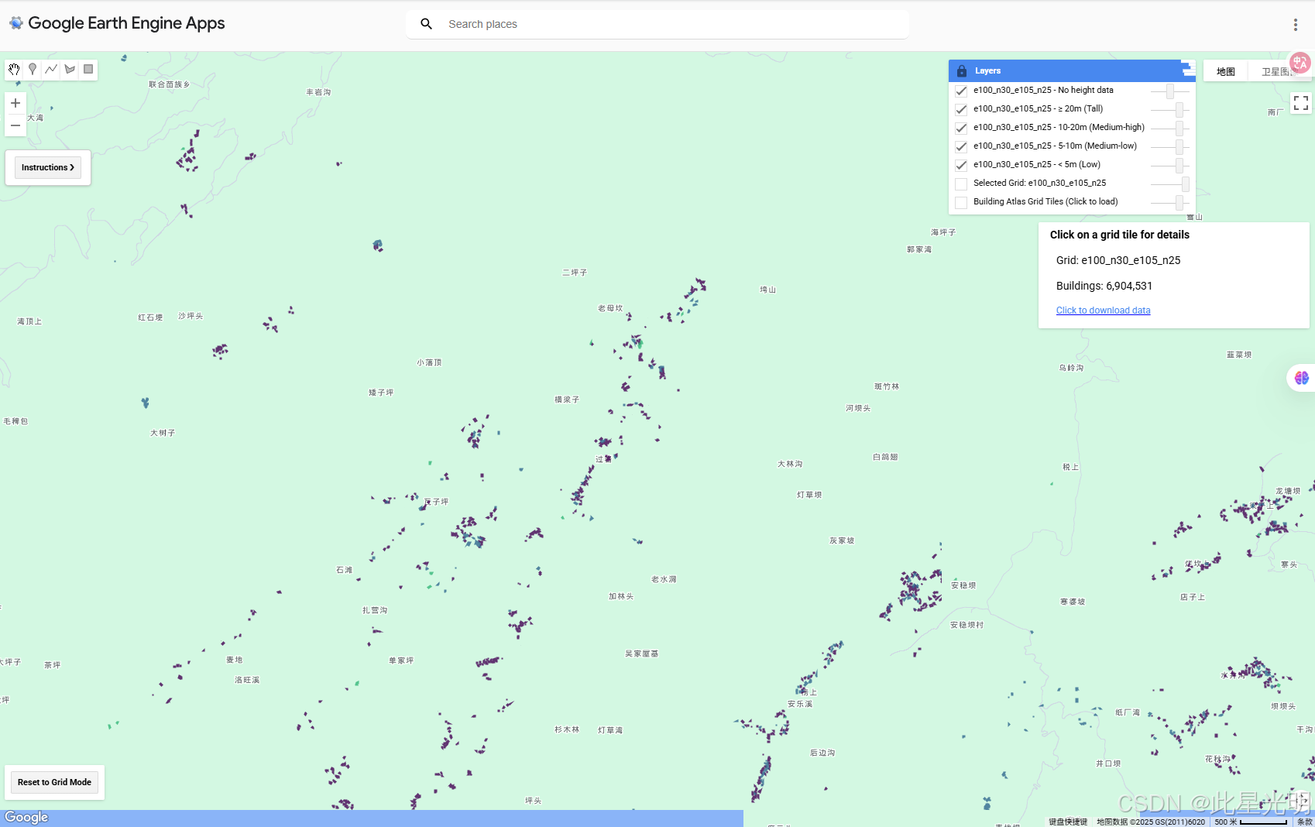Viewport: 1315px width, 827px height.
Task: Select the line drawing tool
Action: [x=50, y=69]
